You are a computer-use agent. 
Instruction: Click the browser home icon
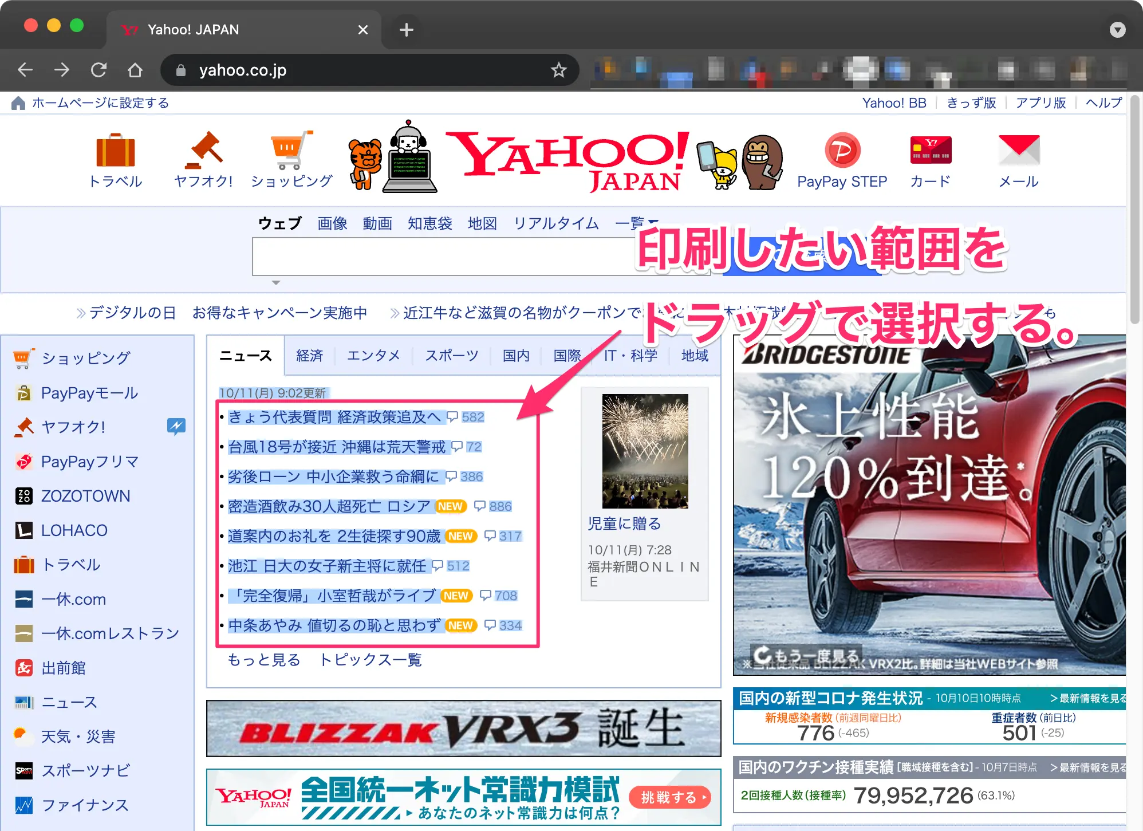(x=135, y=70)
